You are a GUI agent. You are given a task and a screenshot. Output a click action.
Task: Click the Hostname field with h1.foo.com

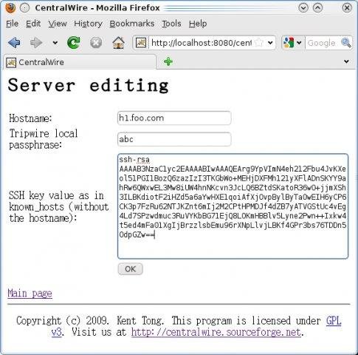click(174, 118)
